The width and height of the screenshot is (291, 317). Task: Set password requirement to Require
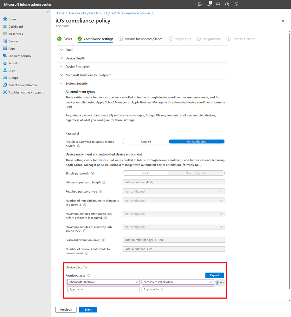click(x=146, y=142)
